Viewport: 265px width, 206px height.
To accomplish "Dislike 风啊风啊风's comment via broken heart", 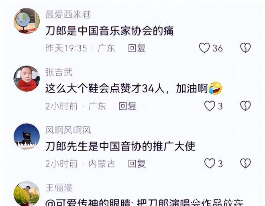I will 245,163.
